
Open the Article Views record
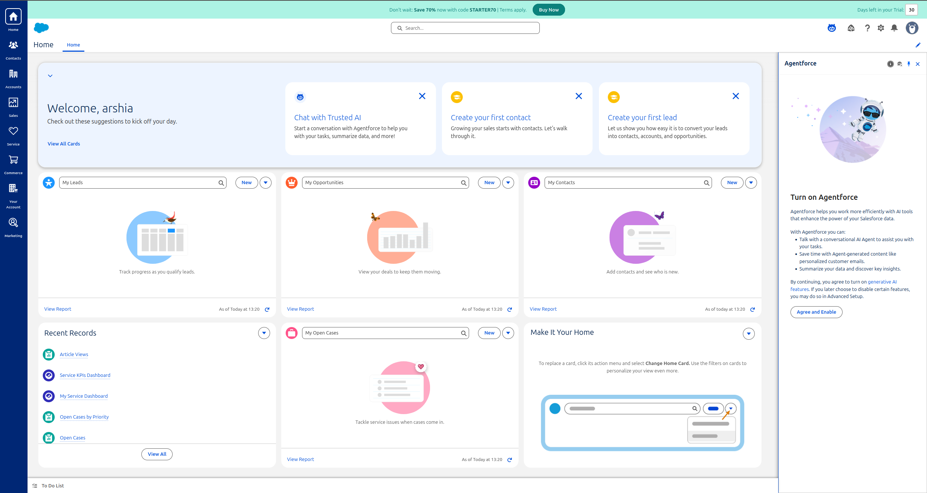(x=74, y=355)
